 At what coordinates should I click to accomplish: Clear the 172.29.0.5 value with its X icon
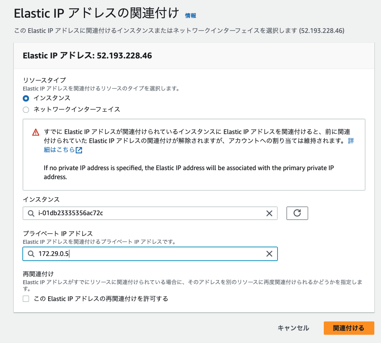(x=269, y=254)
